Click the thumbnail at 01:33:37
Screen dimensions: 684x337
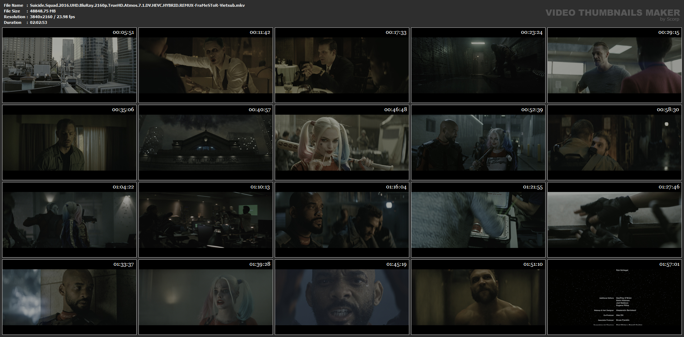69,297
